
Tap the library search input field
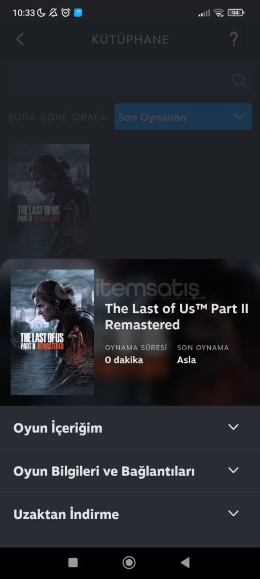[130, 80]
